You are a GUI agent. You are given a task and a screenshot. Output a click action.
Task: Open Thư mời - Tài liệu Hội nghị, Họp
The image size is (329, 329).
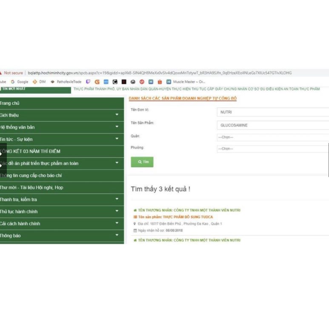[32, 187]
